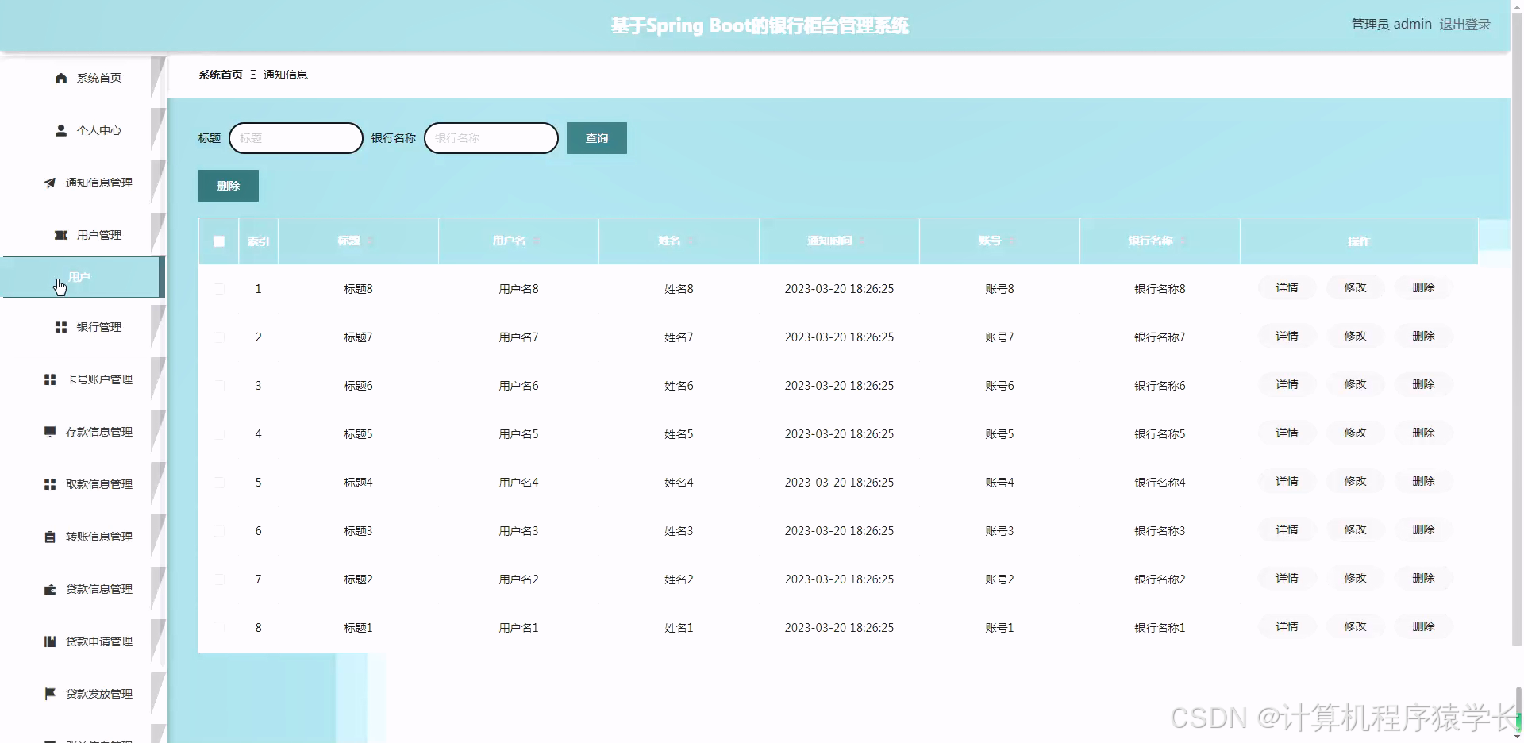The height and width of the screenshot is (743, 1524).
Task: Click 删除 for row 标题2
Action: 1423,578
